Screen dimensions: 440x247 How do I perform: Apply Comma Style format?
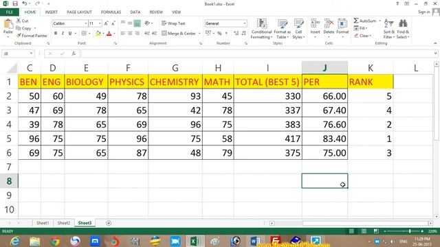click(226, 34)
